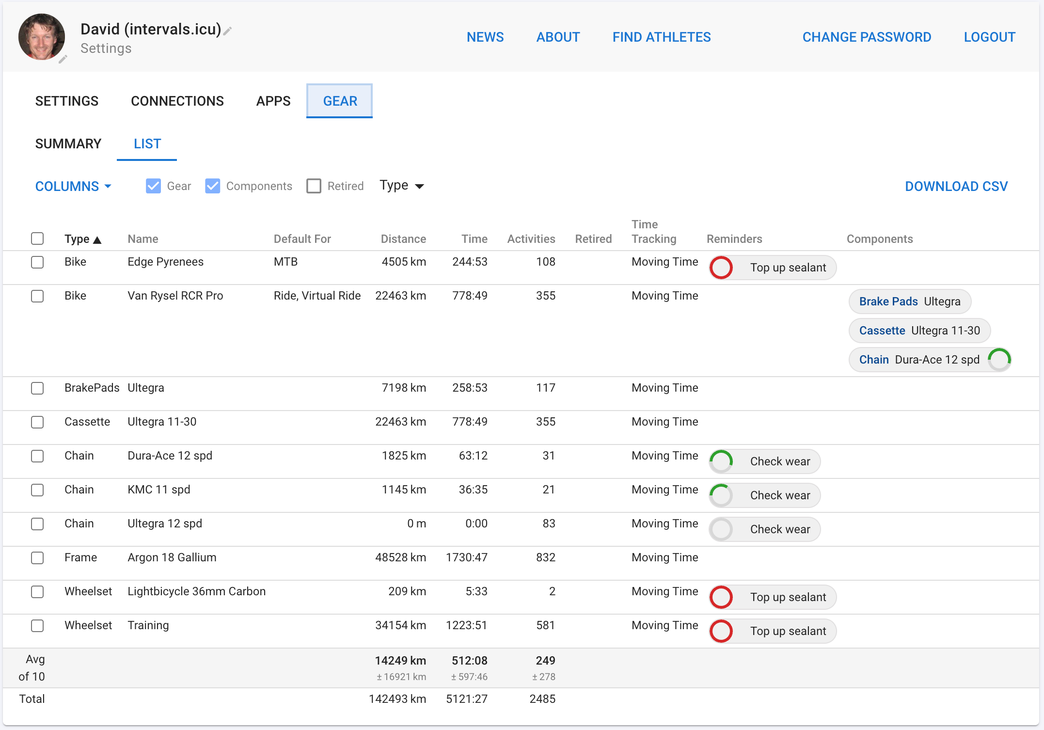Screen dimensions: 1044x730
Task: Click the check wear indicator for KMC 11 spd chain
Action: point(721,495)
